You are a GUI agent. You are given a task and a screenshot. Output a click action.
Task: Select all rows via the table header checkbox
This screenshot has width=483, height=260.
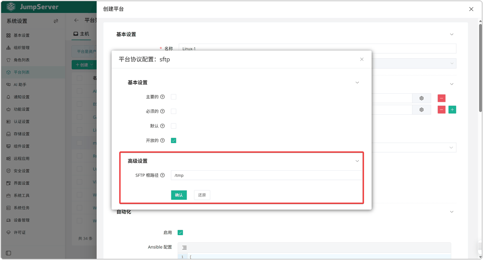[x=79, y=79]
